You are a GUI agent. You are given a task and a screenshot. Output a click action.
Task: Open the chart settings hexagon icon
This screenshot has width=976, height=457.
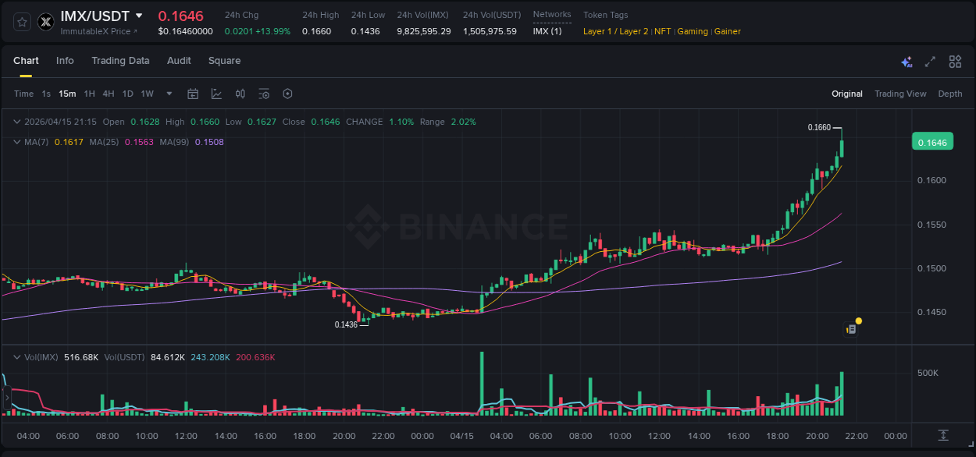point(287,94)
